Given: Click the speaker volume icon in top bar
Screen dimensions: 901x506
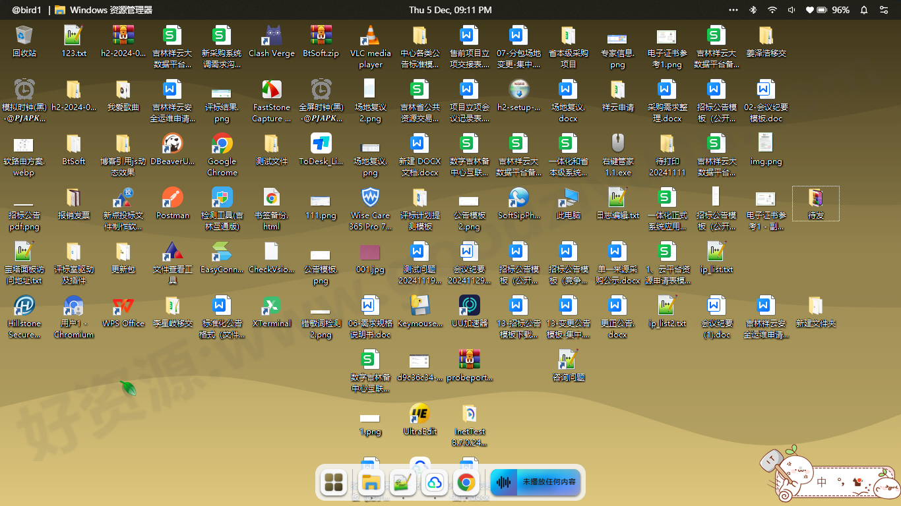Looking at the screenshot, I should coord(792,10).
